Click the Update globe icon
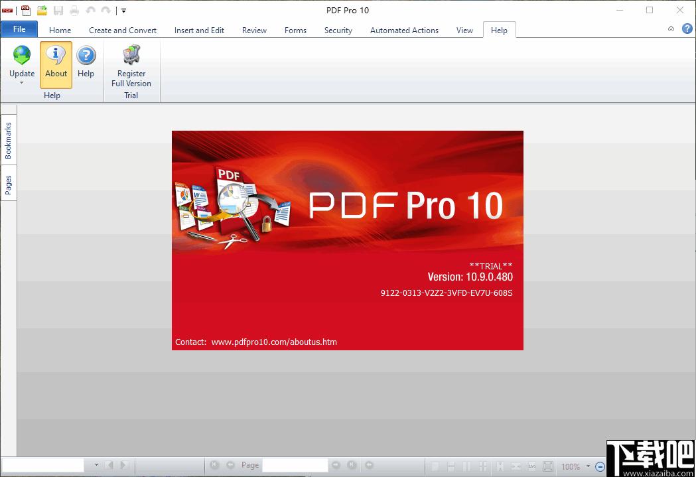 pos(22,56)
